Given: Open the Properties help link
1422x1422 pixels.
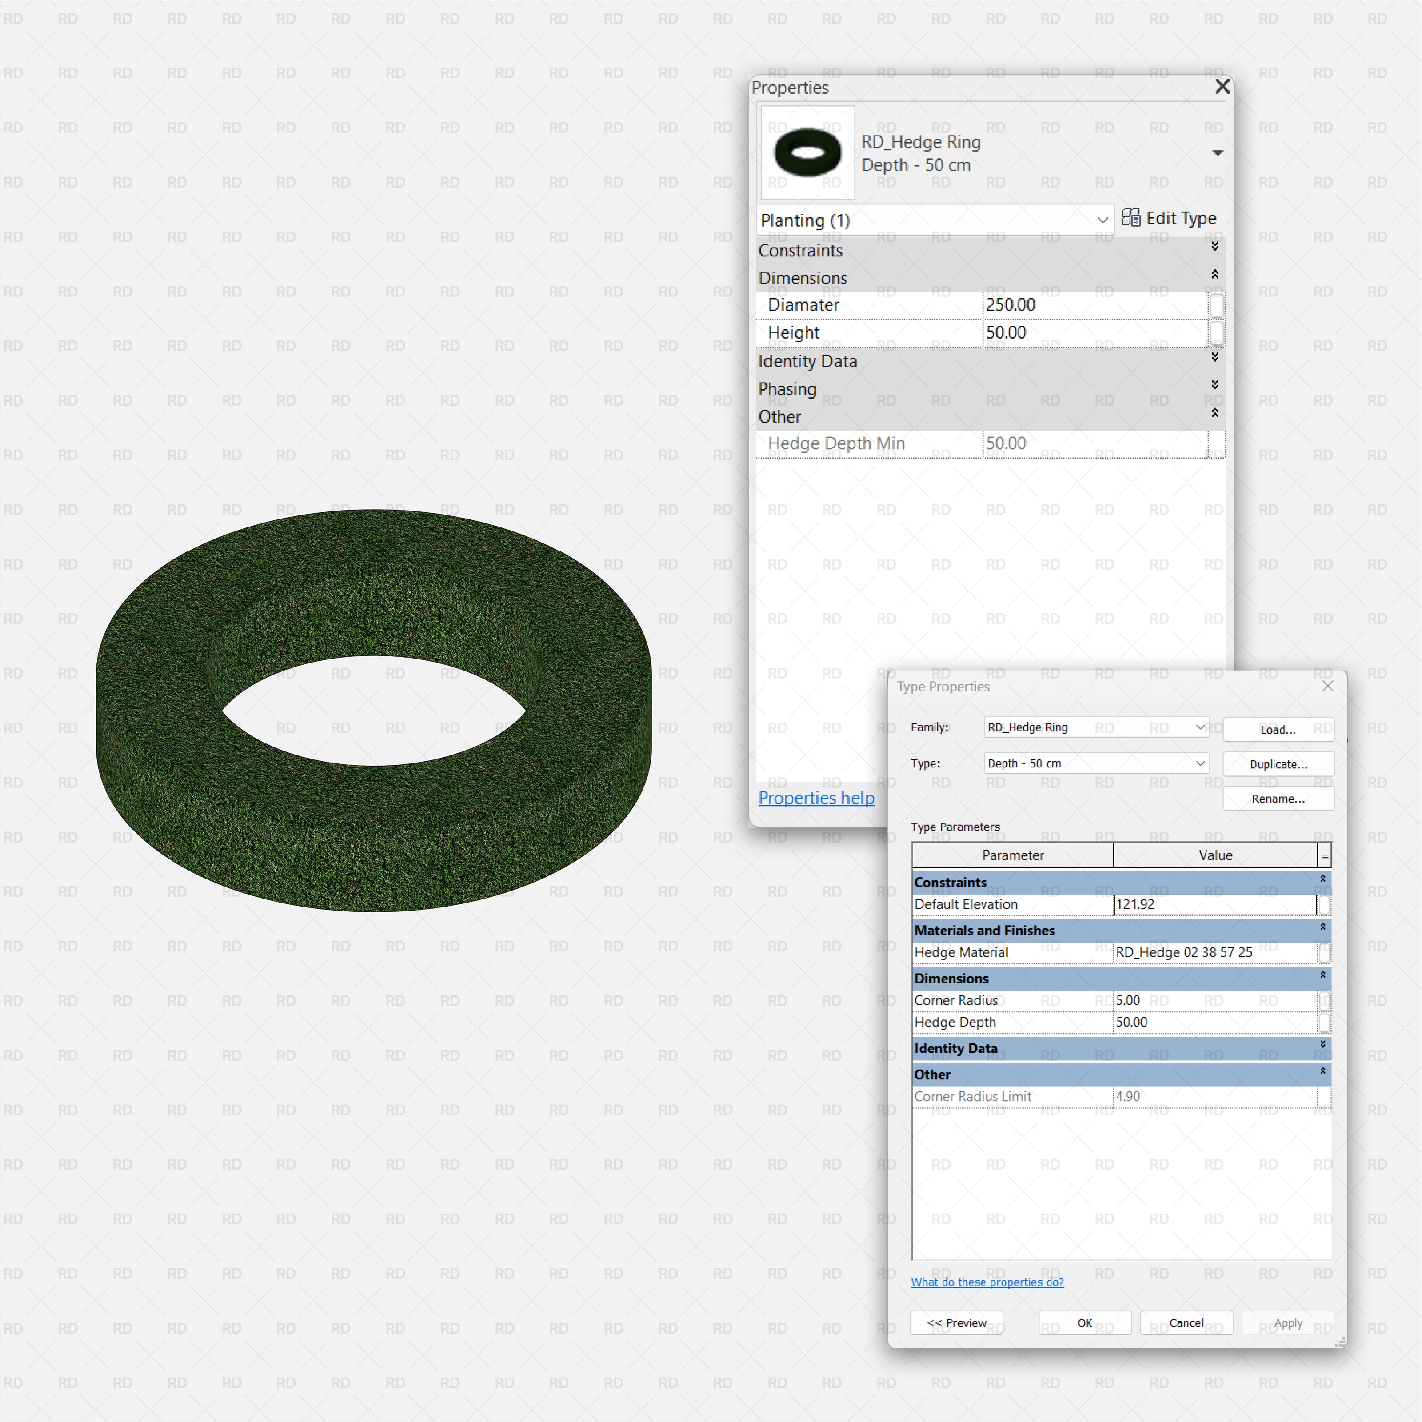Looking at the screenshot, I should tap(816, 798).
